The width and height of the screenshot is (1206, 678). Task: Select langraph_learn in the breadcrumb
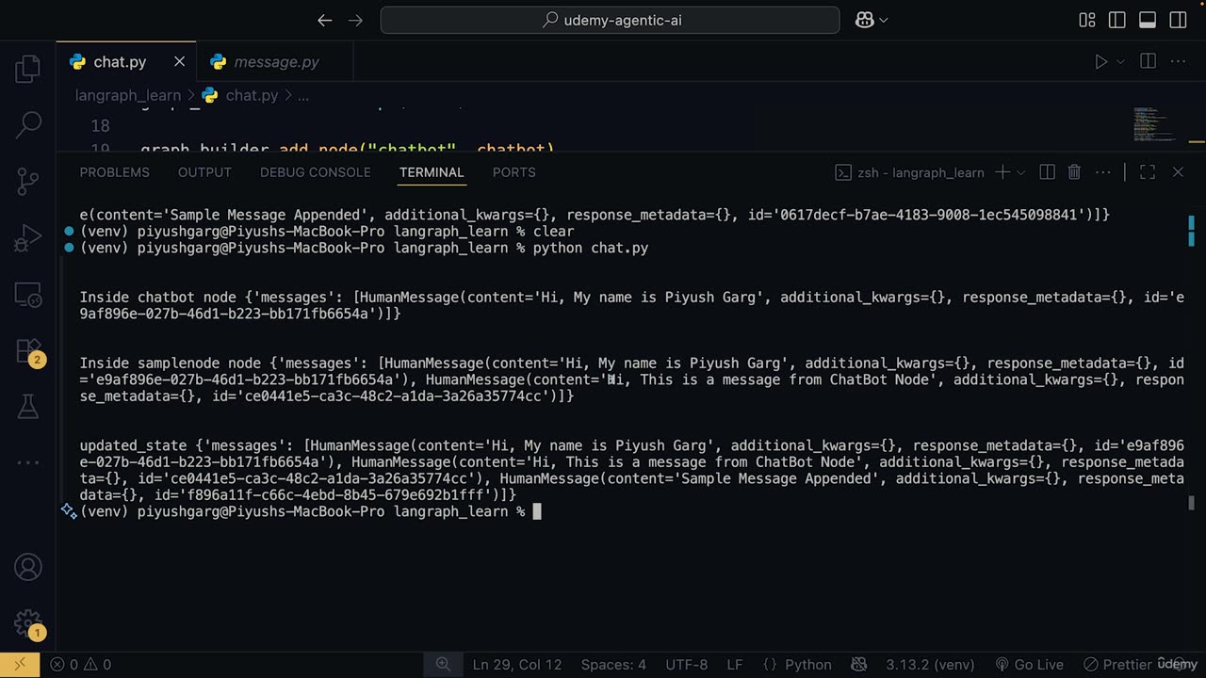coord(128,95)
